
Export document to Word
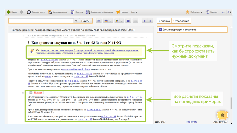coord(99,21)
